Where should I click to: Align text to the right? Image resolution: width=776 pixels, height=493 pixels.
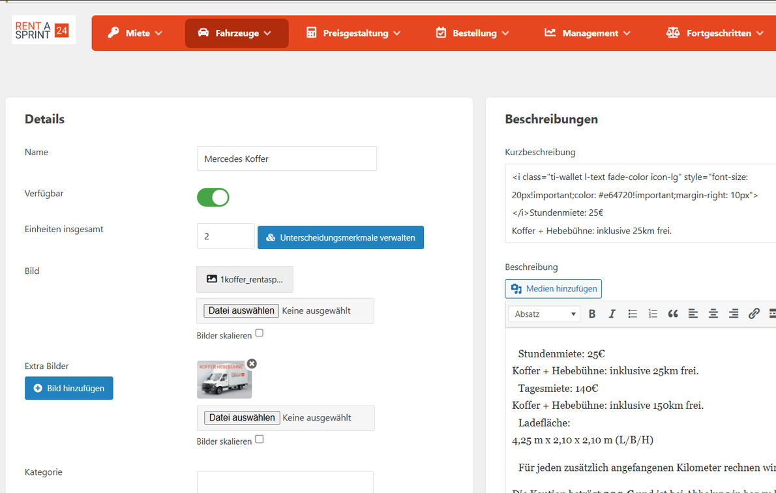click(734, 314)
